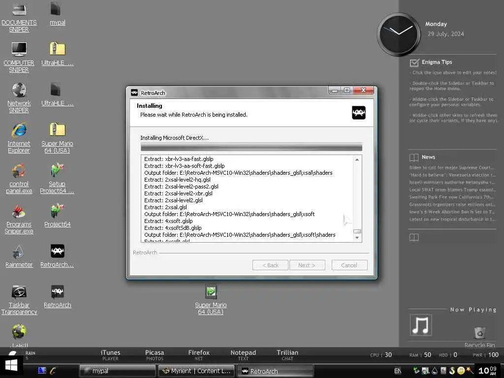Viewport: 504px width, 378px height.
Task: Open Network SNIPER desktop icon
Action: (19, 98)
